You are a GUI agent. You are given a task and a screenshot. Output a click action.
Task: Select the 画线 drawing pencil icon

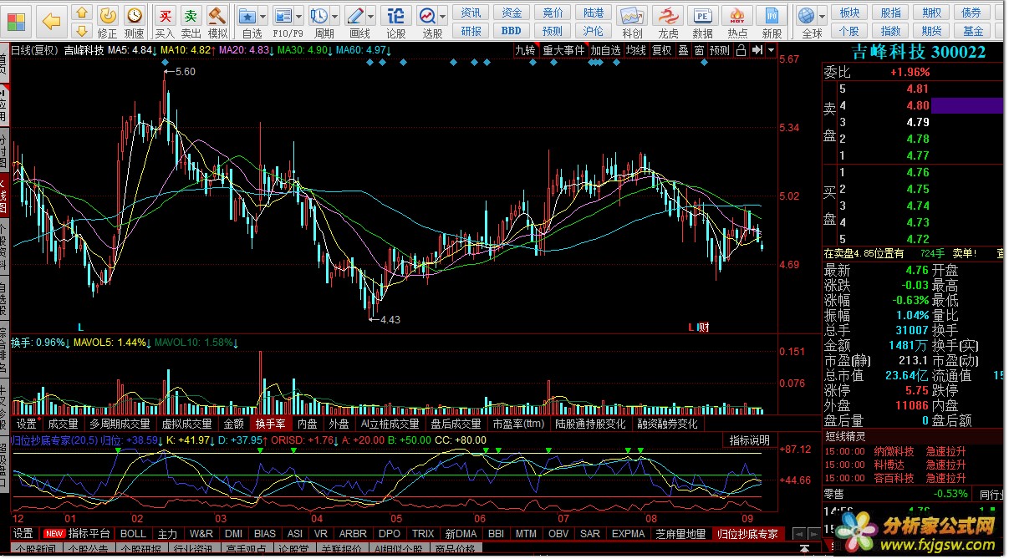point(356,22)
